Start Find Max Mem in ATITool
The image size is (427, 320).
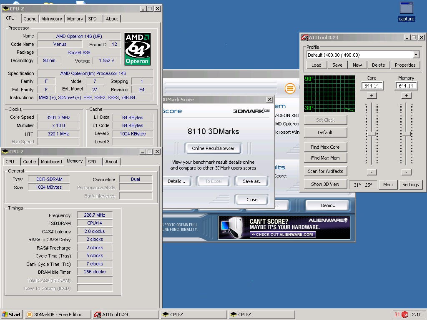coord(325,158)
